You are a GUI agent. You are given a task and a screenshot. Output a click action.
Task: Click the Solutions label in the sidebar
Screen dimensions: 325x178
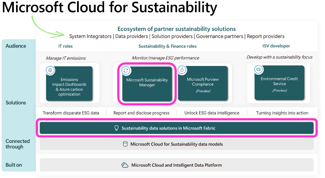(x=16, y=102)
